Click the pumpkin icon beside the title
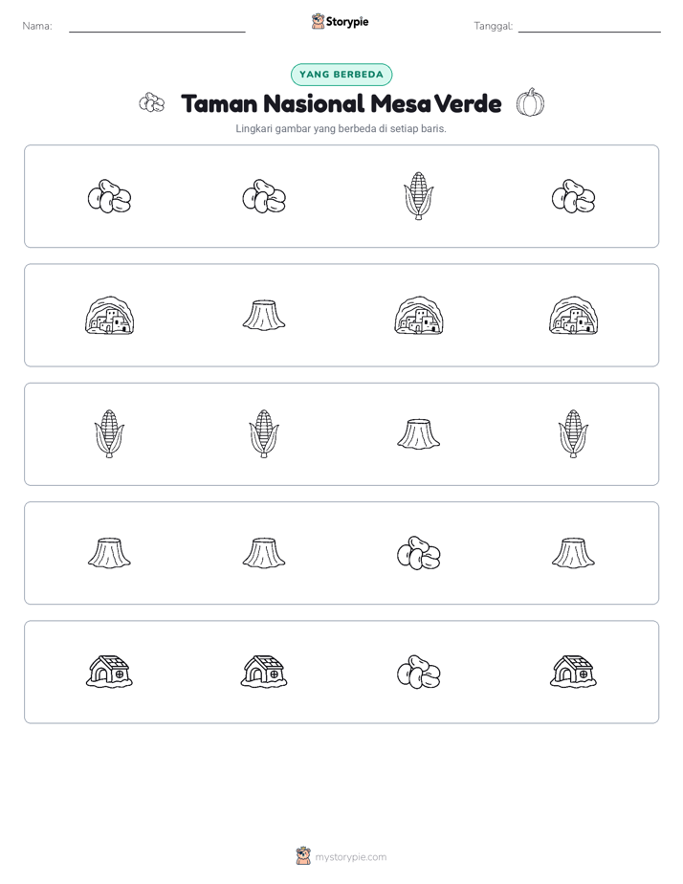This screenshot has height=884, width=683. pyautogui.click(x=530, y=102)
